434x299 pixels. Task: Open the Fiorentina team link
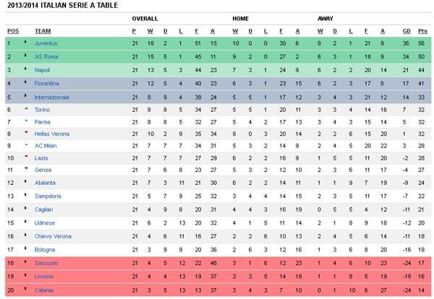pyautogui.click(x=47, y=84)
